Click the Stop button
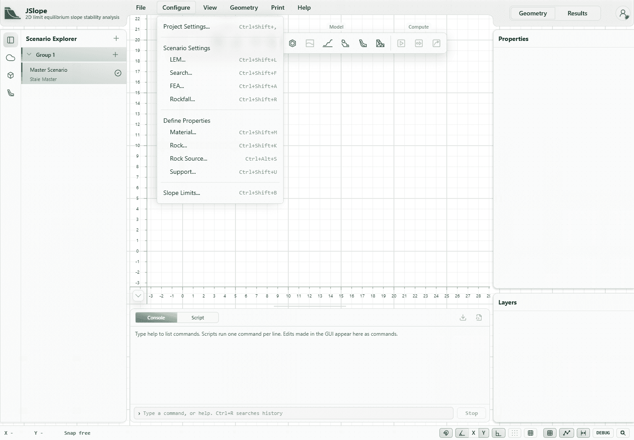The height and width of the screenshot is (440, 634). [x=472, y=413]
